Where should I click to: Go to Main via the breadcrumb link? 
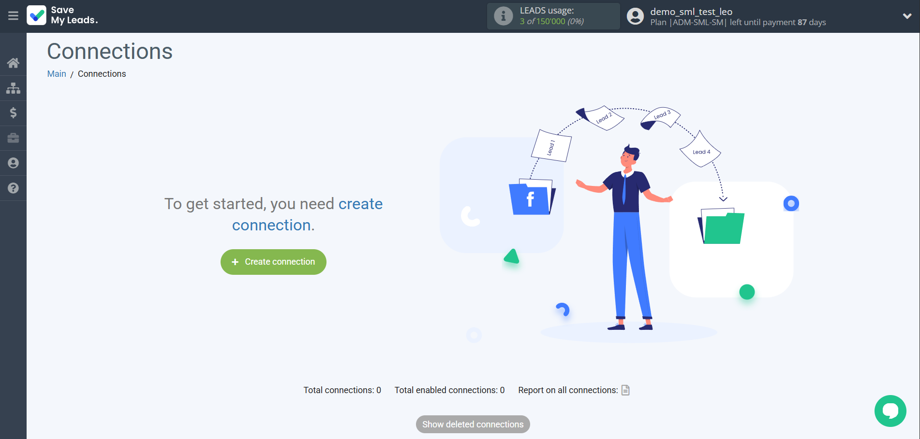57,73
